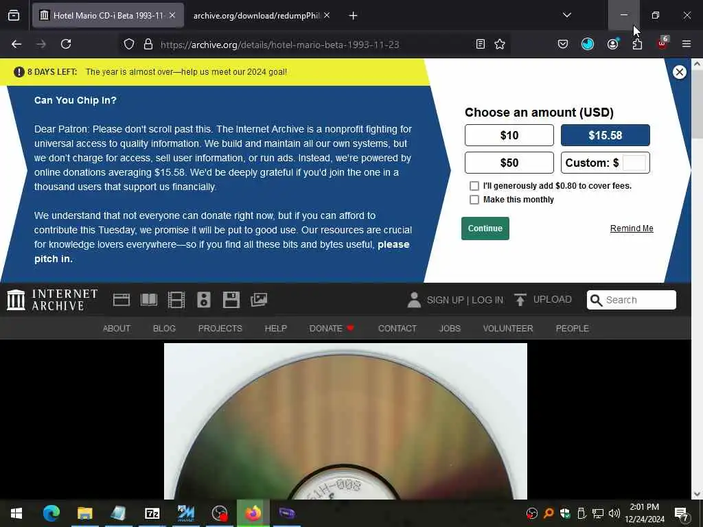The height and width of the screenshot is (527, 703).
Task: Click SIGN UP link
Action: point(445,301)
